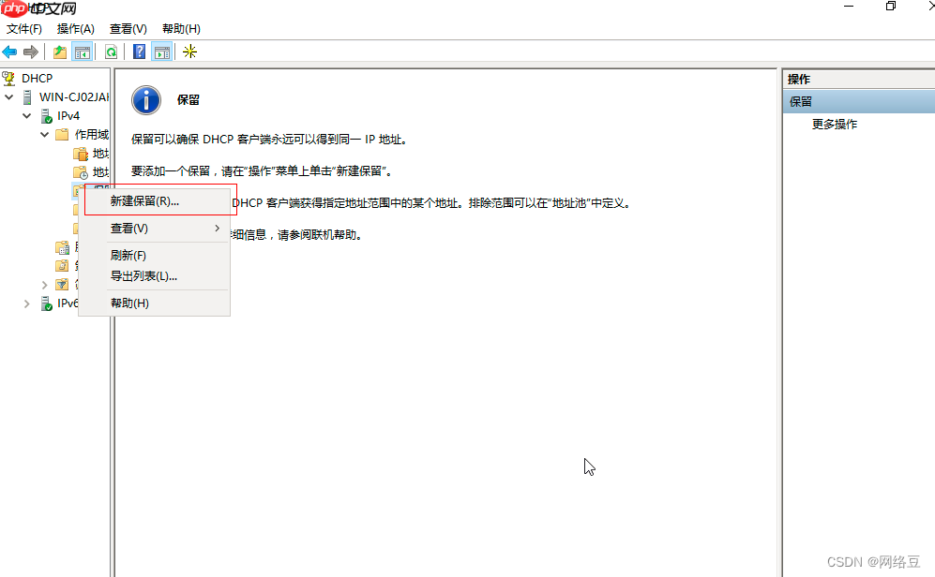Click the Refresh icon on the toolbar
This screenshot has height=577, width=935.
[x=112, y=52]
